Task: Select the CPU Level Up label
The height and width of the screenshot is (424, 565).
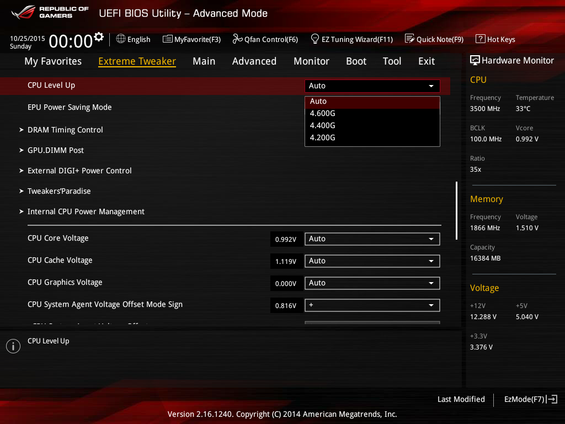Action: (51, 86)
